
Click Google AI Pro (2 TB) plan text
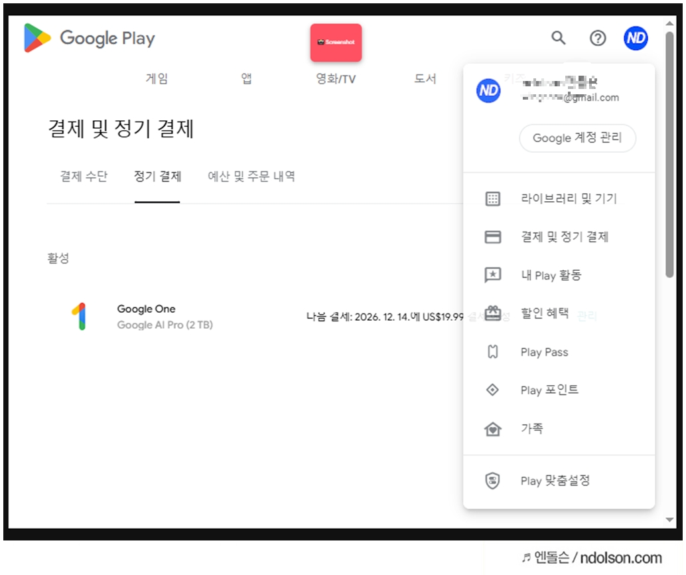165,325
